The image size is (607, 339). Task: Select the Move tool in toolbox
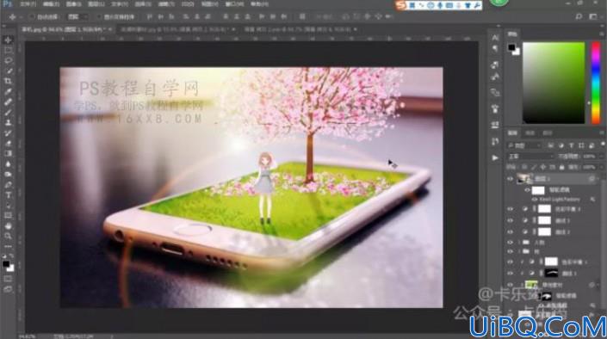click(8, 40)
